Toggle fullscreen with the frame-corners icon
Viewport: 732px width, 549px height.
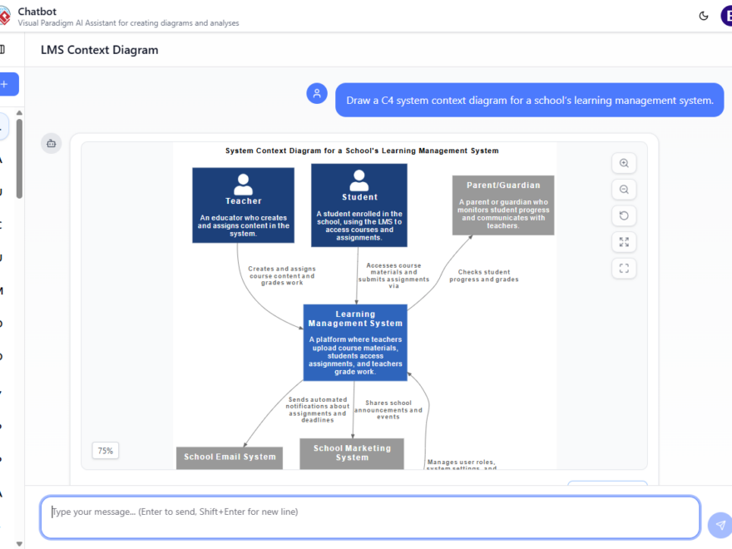click(x=624, y=268)
